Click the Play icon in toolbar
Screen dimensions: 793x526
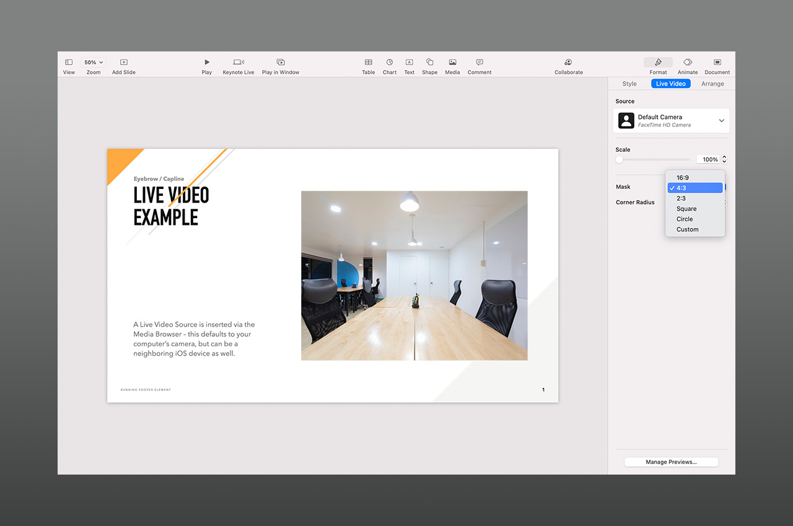(x=207, y=63)
